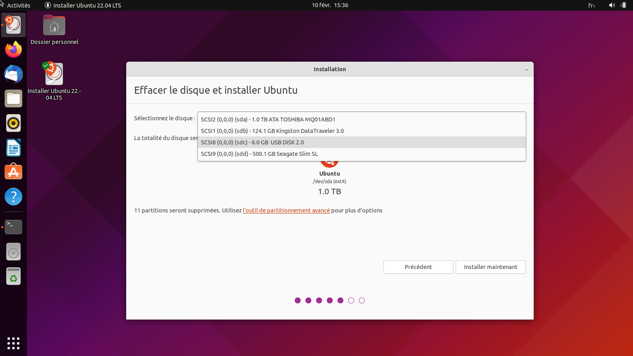The width and height of the screenshot is (633, 356).
Task: Open LibreOffice Writer from the dock
Action: click(x=13, y=148)
